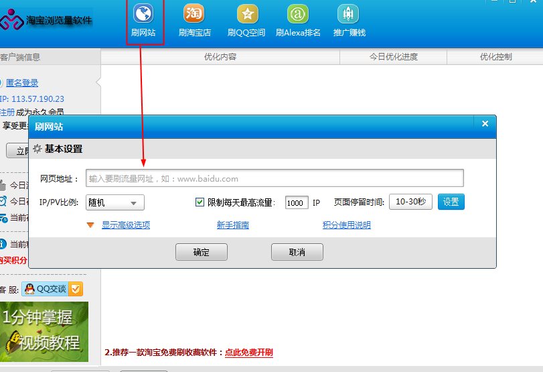Open the 推广赚钱 tool

pos(349,21)
